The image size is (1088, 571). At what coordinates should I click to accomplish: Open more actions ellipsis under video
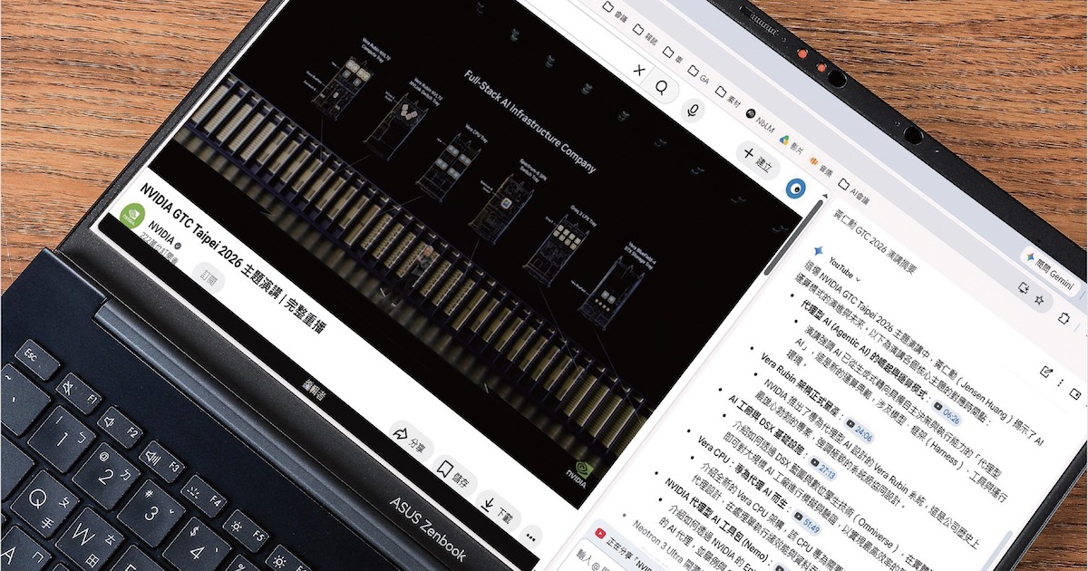click(x=532, y=537)
